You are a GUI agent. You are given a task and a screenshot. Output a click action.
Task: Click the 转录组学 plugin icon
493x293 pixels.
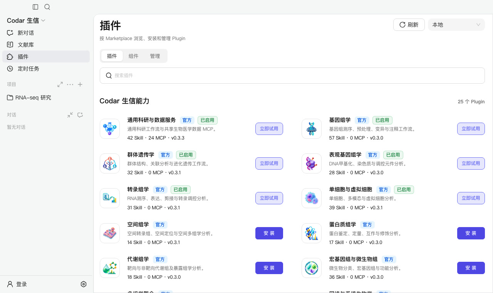pyautogui.click(x=110, y=198)
